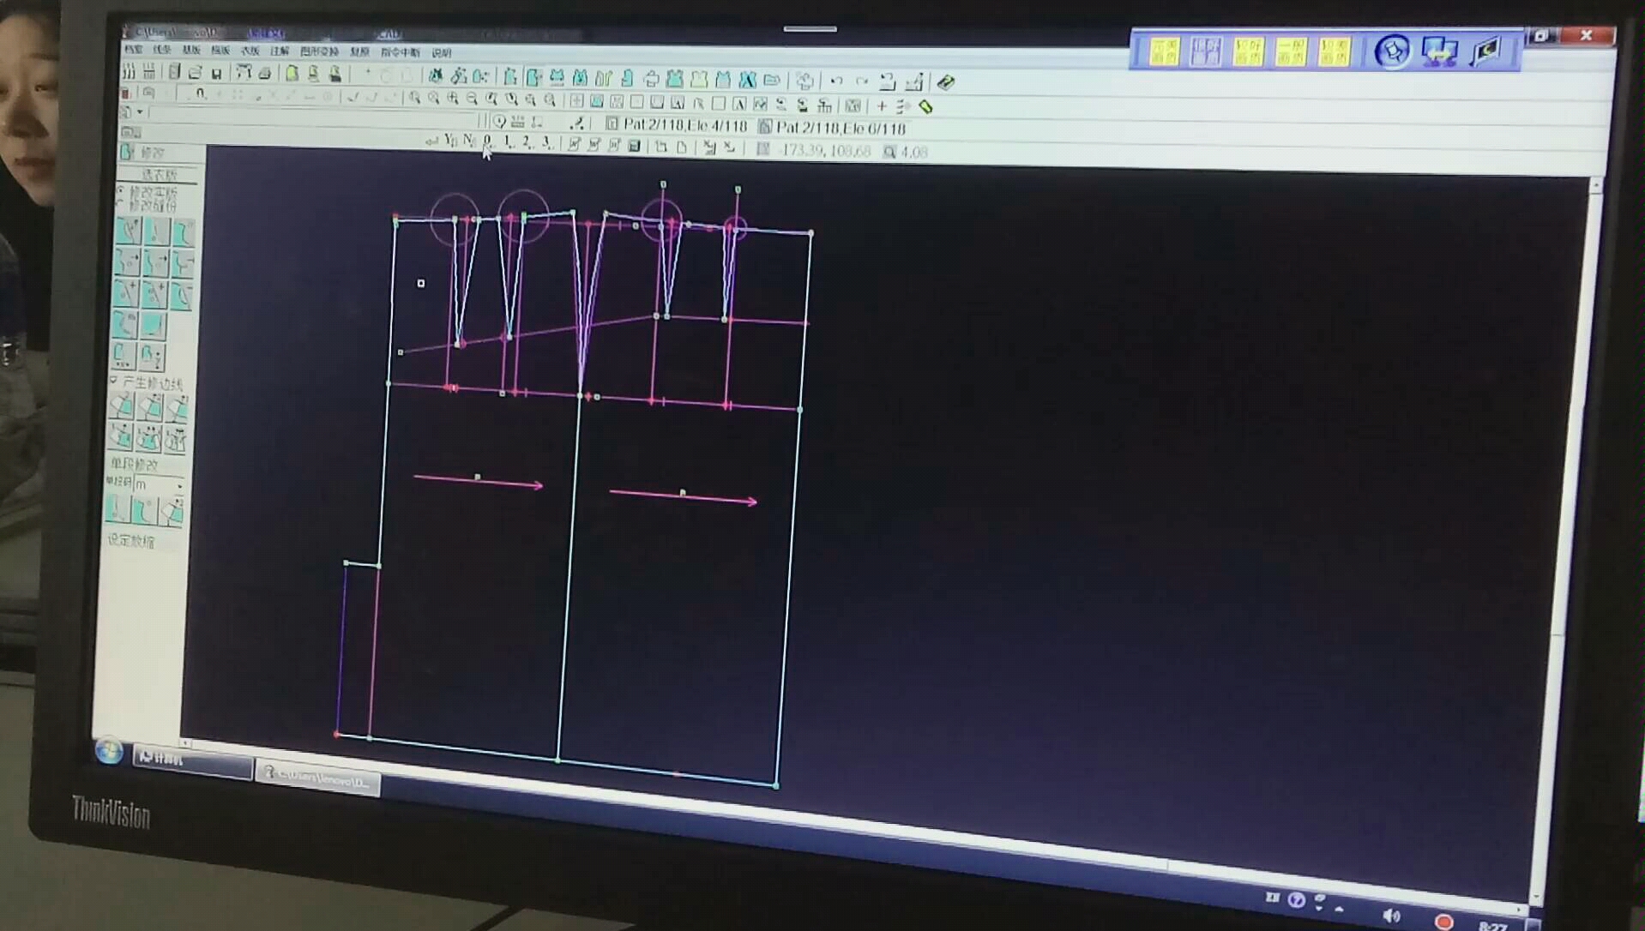
Task: Click the redo arrow icon
Action: [862, 81]
